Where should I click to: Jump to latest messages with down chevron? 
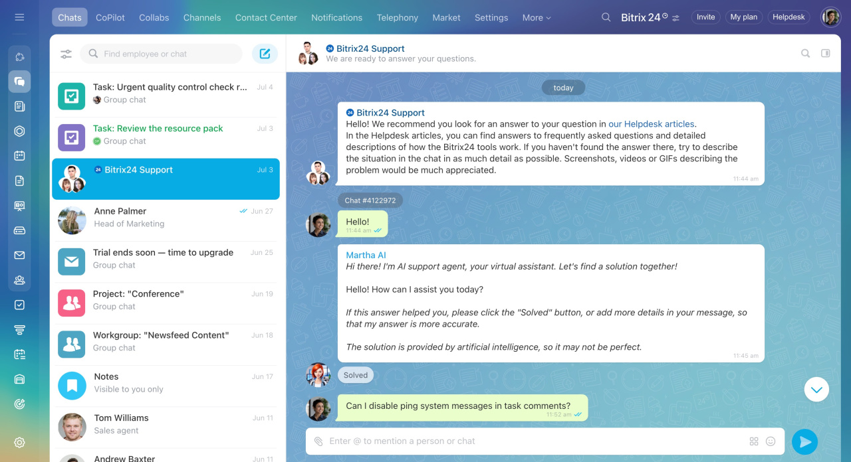point(816,389)
